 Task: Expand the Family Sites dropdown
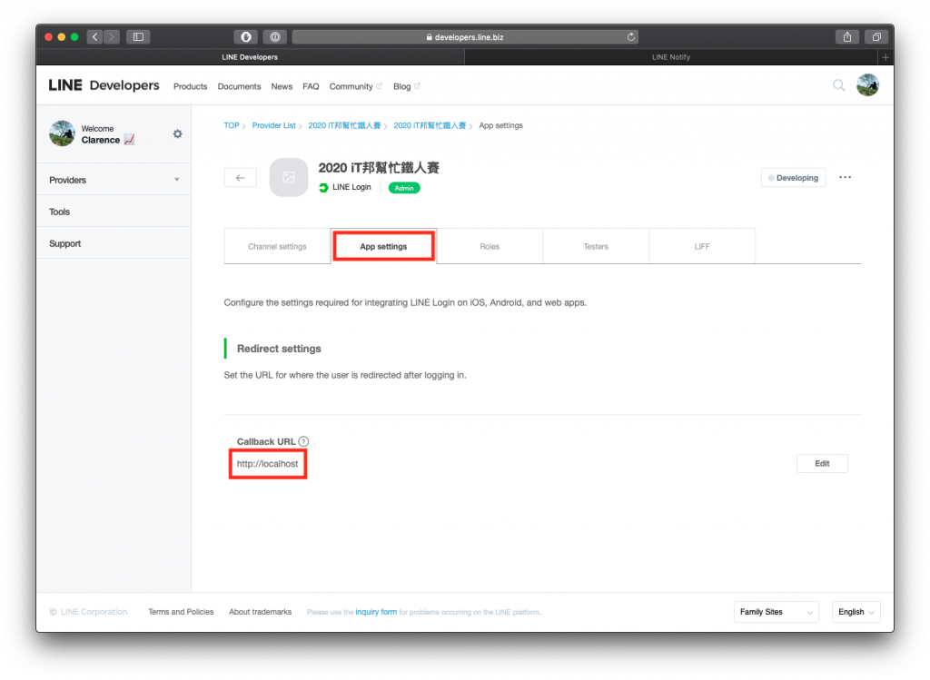[x=776, y=612]
